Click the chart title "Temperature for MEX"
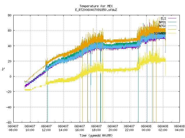Image resolution: width=185 pixels, height=138 pixels. tap(96, 6)
